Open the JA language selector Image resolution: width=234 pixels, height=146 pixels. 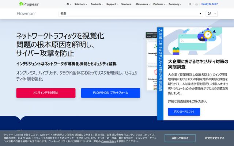click(212, 14)
